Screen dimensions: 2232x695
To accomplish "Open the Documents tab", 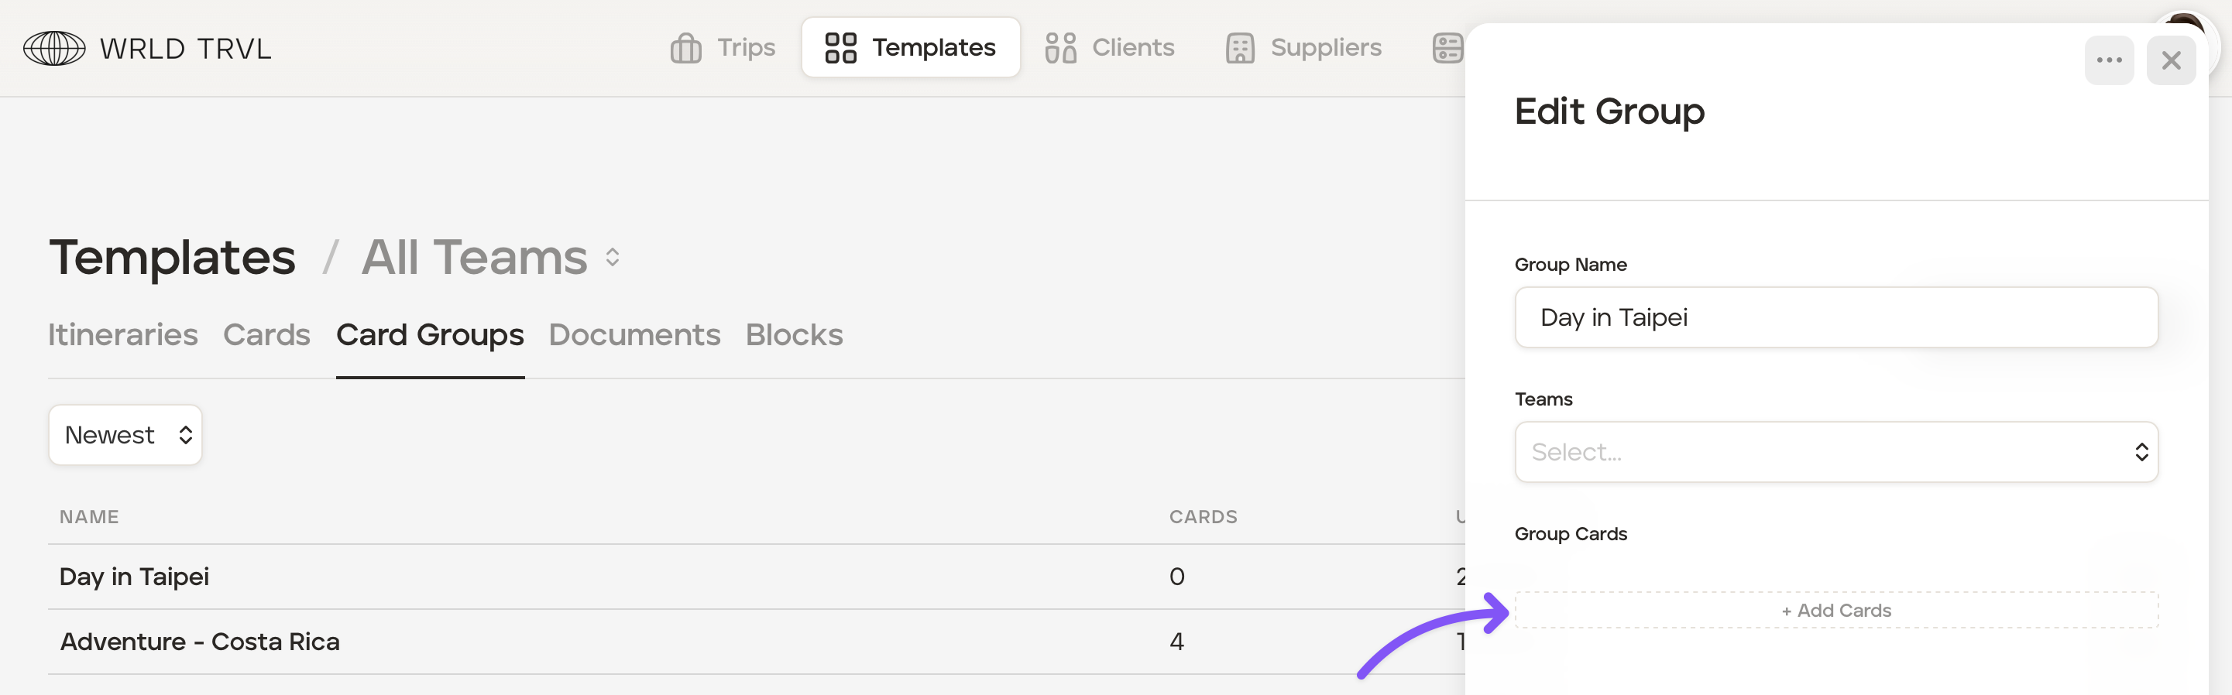I will 634,335.
